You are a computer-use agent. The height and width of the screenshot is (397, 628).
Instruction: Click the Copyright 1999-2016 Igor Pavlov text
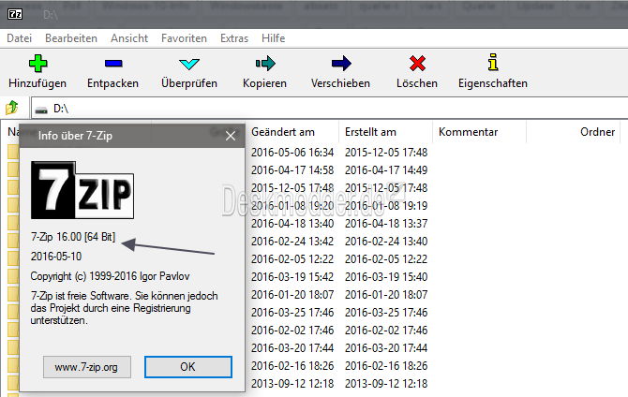(111, 276)
